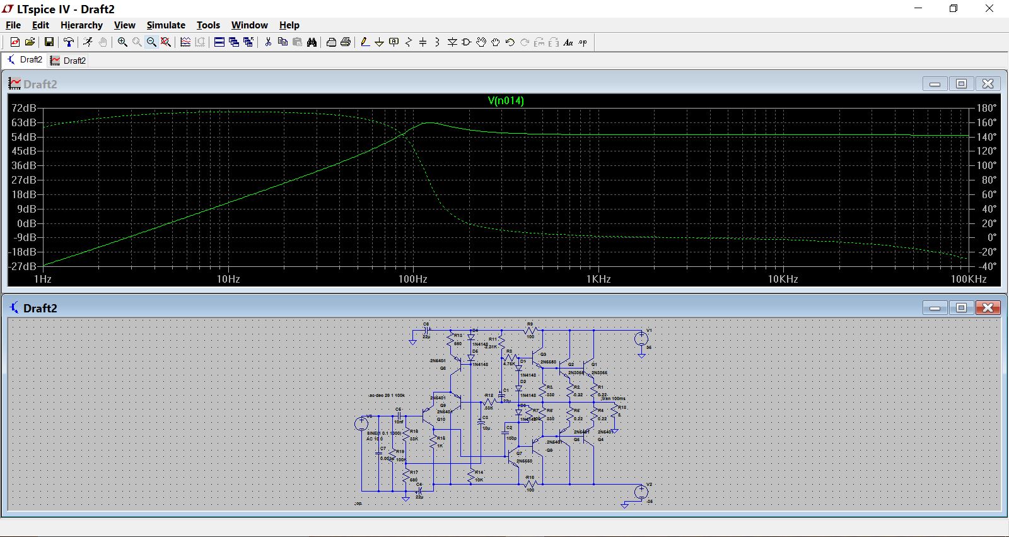Click the V2 voltage source in schematic

tap(641, 492)
